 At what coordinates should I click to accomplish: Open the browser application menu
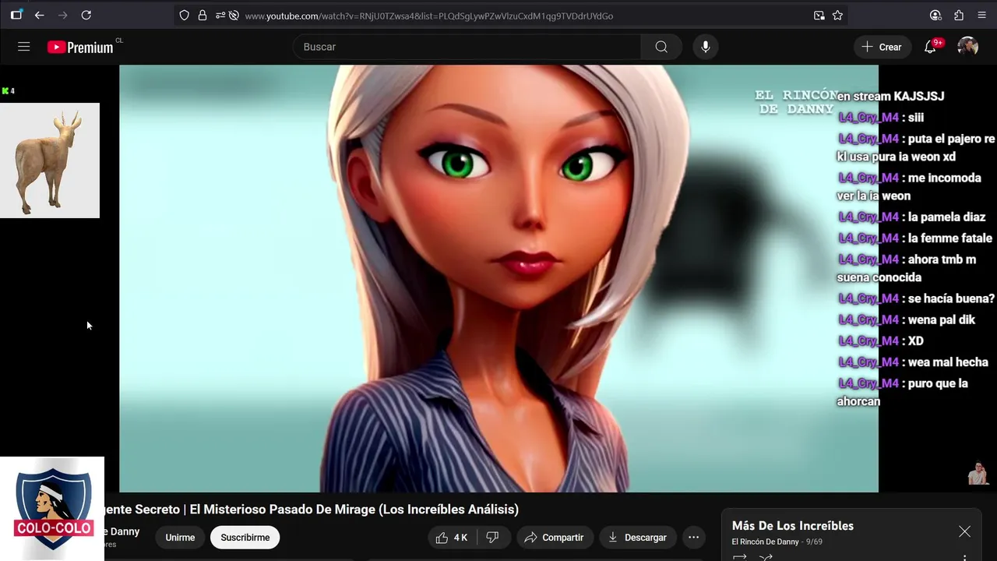[x=981, y=15]
